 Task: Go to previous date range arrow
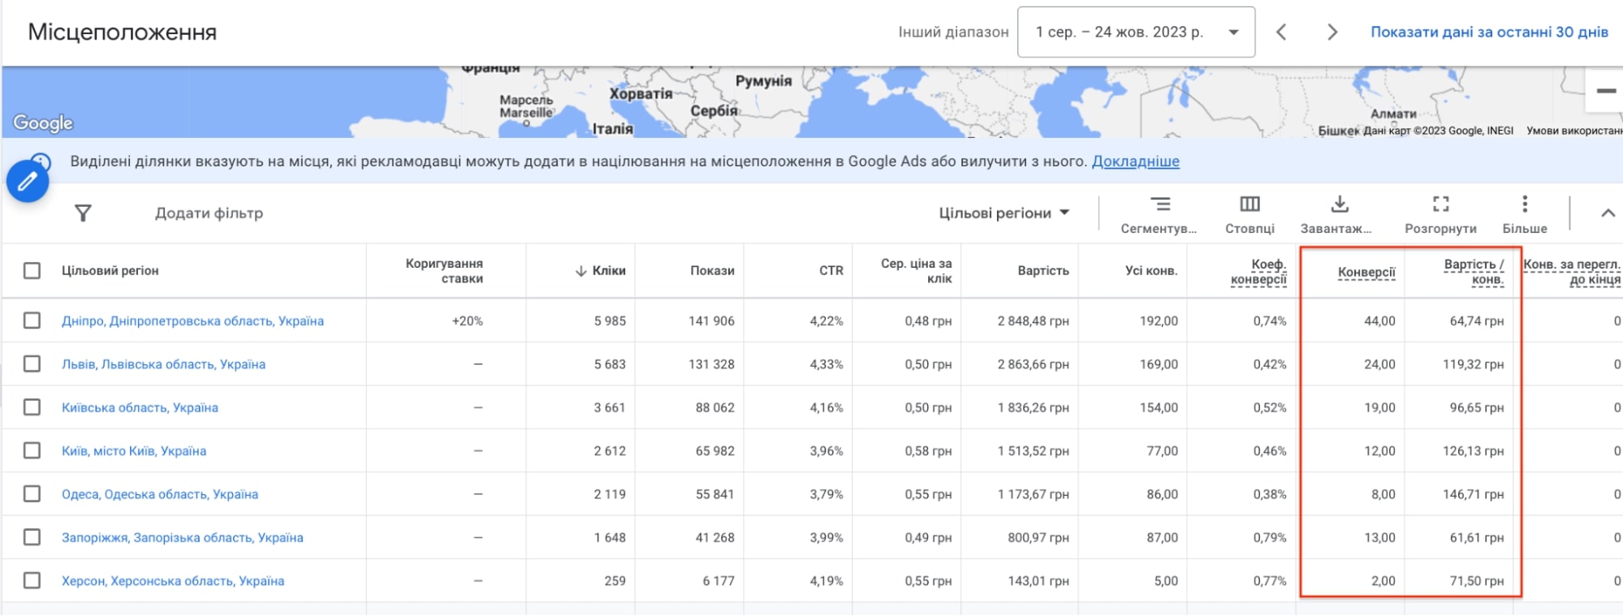pos(1281,32)
